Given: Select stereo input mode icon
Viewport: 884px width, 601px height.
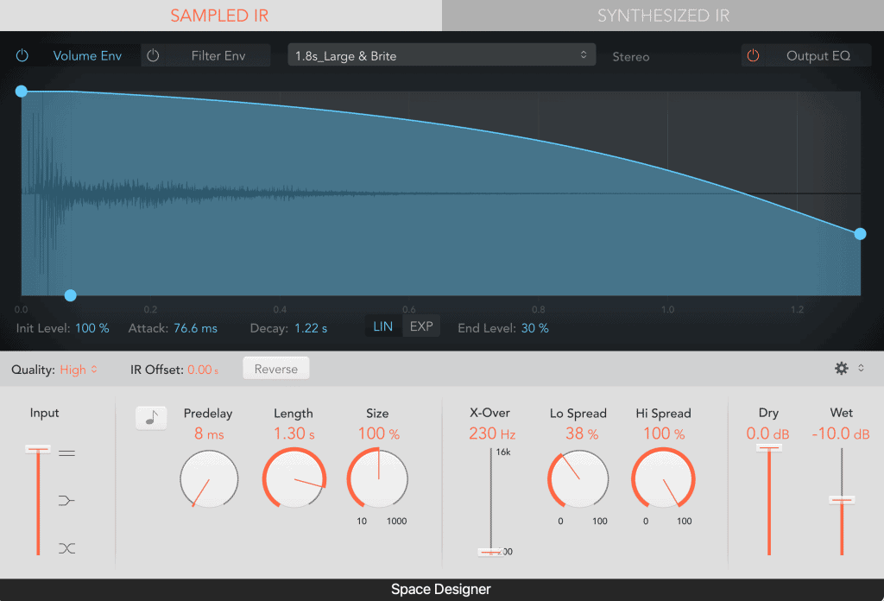Looking at the screenshot, I should click(66, 452).
